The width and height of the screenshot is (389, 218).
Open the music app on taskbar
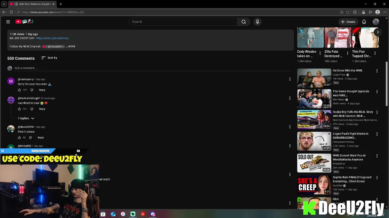[x=123, y=214]
